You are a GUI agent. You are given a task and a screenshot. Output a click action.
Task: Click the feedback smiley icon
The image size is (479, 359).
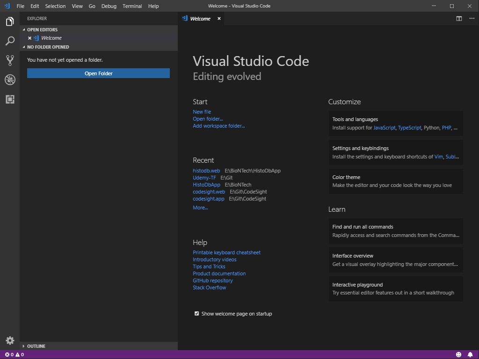pyautogui.click(x=458, y=354)
